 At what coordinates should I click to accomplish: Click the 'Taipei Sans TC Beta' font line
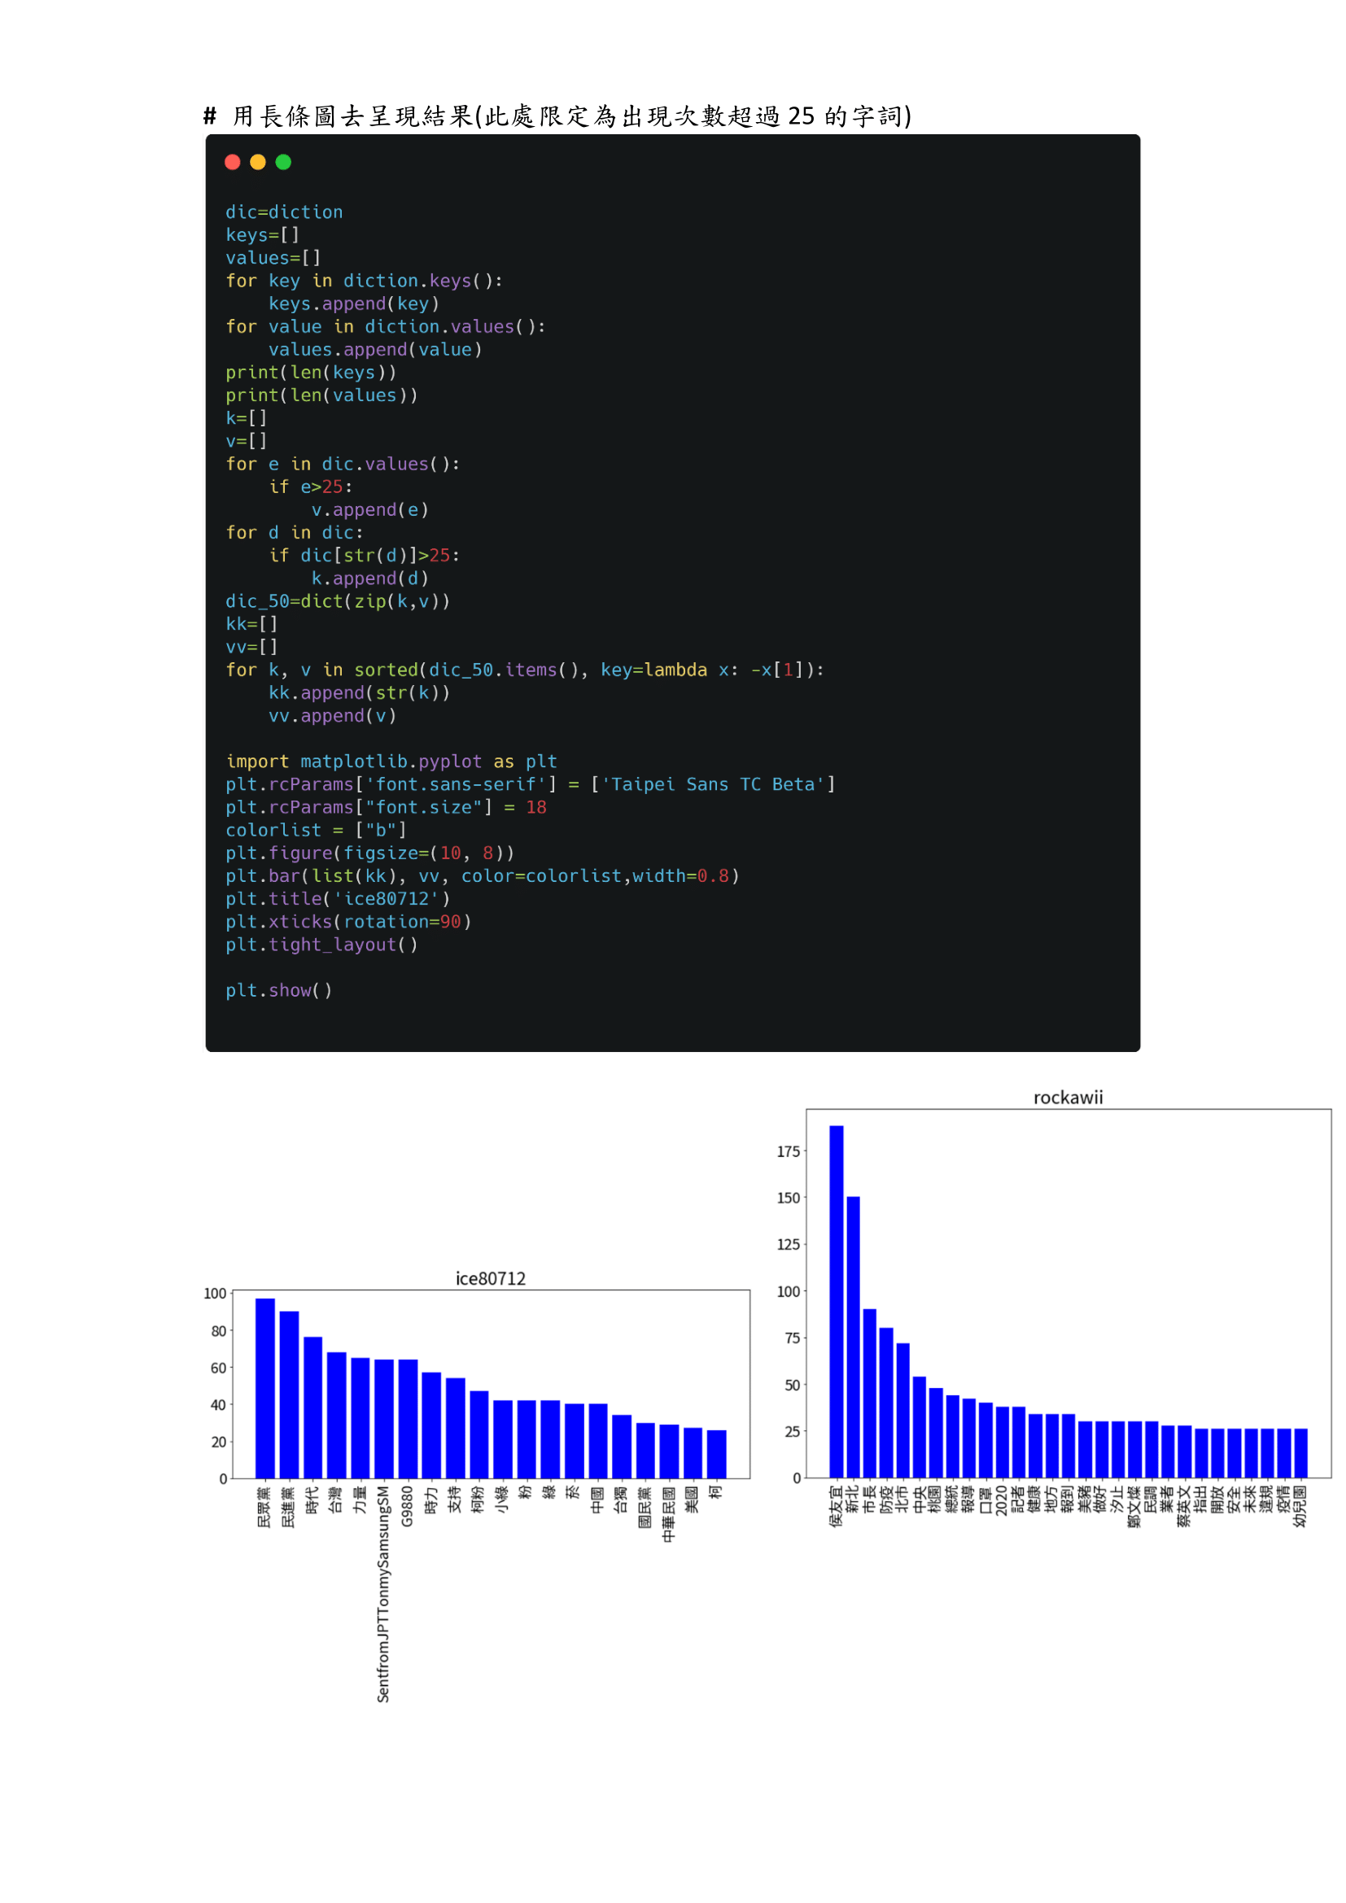point(531,785)
